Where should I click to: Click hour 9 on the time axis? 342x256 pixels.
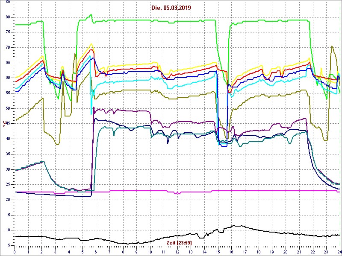(x=137, y=251)
